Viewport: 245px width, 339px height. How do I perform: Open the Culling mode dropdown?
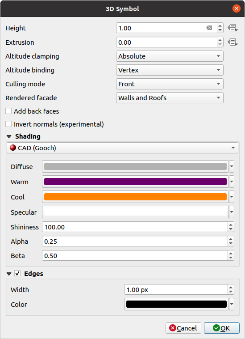(170, 84)
